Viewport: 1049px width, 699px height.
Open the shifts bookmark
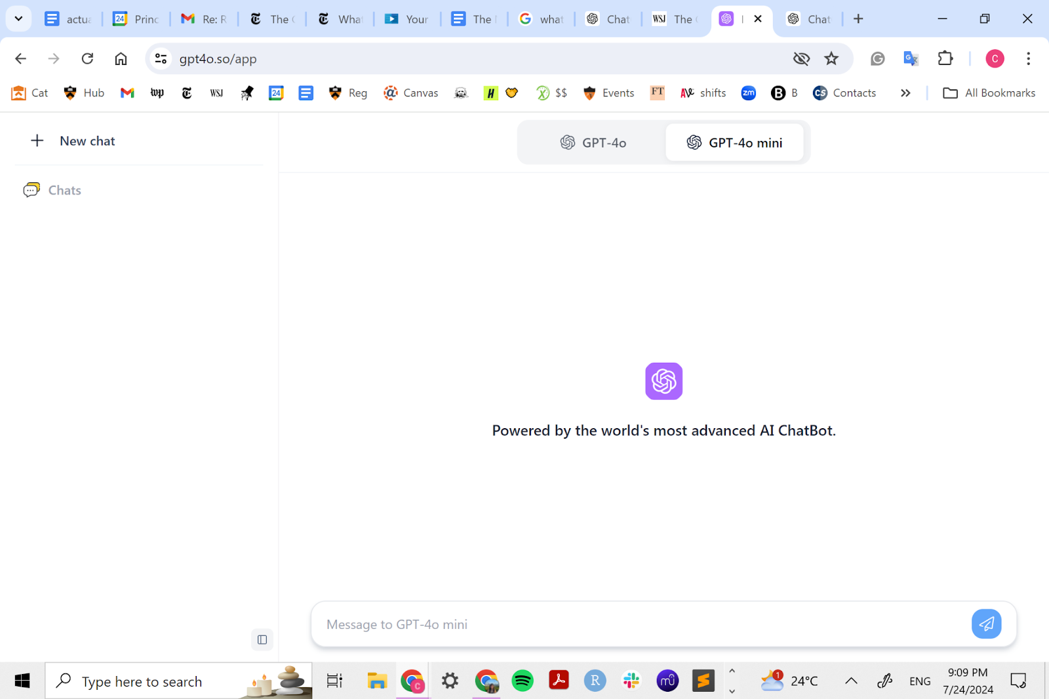point(703,93)
